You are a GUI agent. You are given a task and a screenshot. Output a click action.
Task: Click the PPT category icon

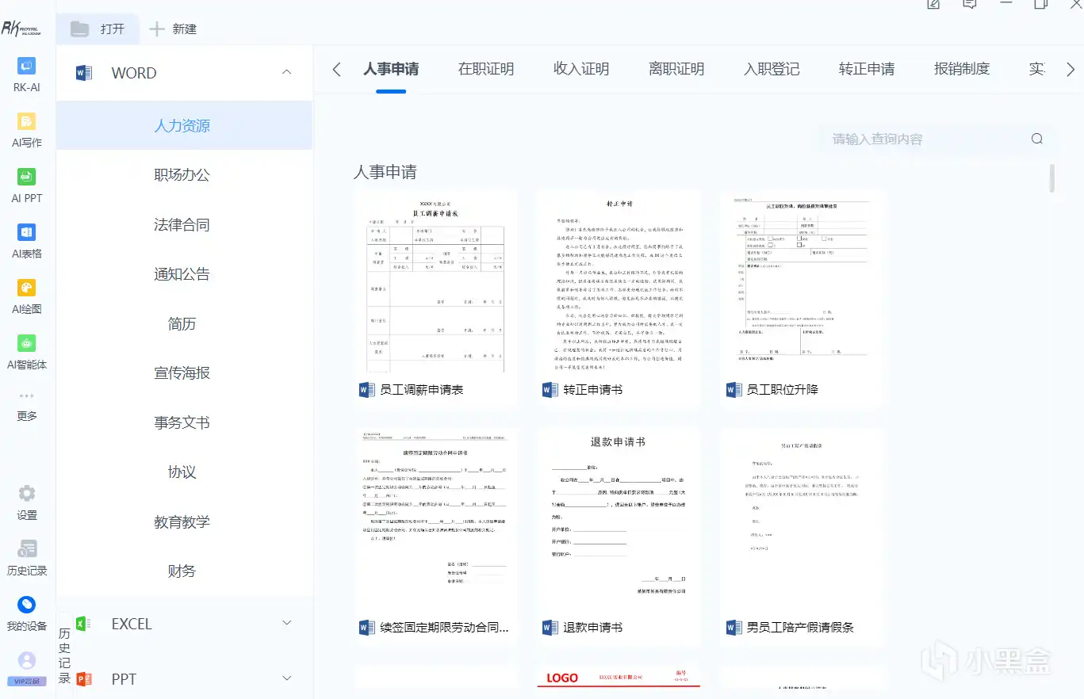[x=83, y=679]
